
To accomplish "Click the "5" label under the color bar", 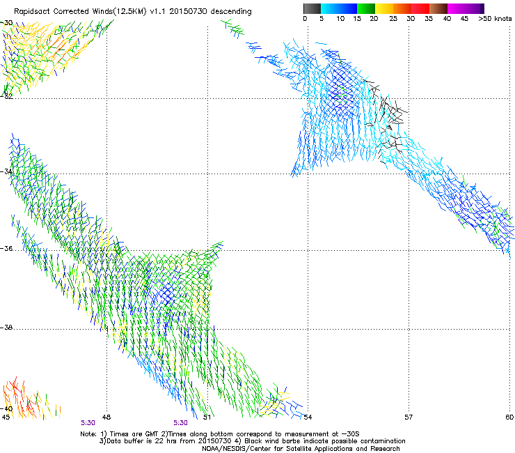I will (322, 19).
